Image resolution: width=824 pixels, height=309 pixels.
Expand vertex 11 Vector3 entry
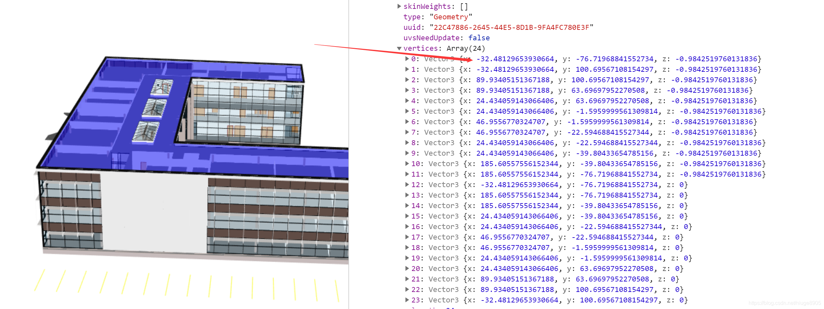pyautogui.click(x=407, y=174)
